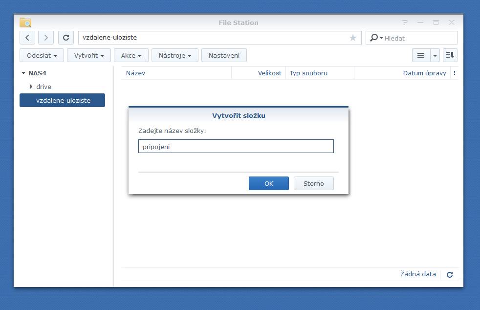The width and height of the screenshot is (480, 310).
Task: Click the forward navigation arrow
Action: (46, 38)
